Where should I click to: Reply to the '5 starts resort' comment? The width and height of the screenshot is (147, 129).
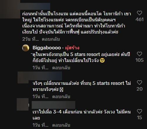click(x=61, y=97)
